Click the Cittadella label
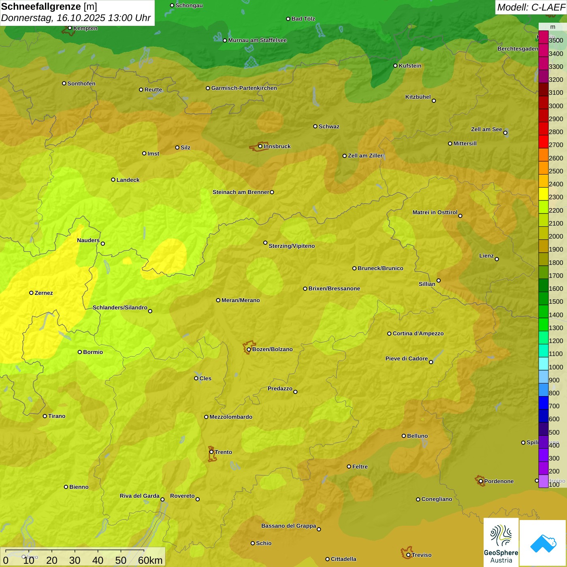567x567 pixels. [343, 559]
